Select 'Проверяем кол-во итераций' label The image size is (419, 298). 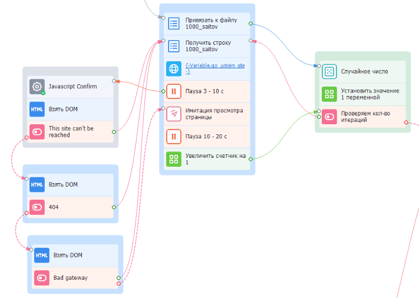pos(365,117)
